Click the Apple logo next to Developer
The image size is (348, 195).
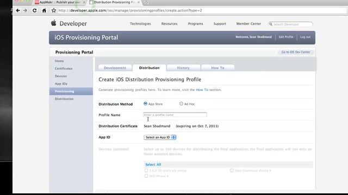[x=53, y=23]
